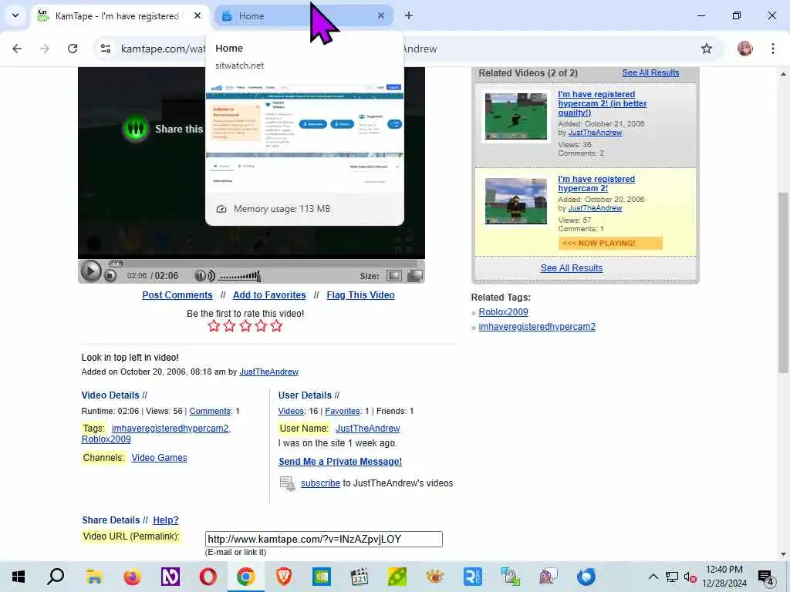This screenshot has height=592, width=790.
Task: Switch to the KamTape browser tab
Action: click(117, 16)
